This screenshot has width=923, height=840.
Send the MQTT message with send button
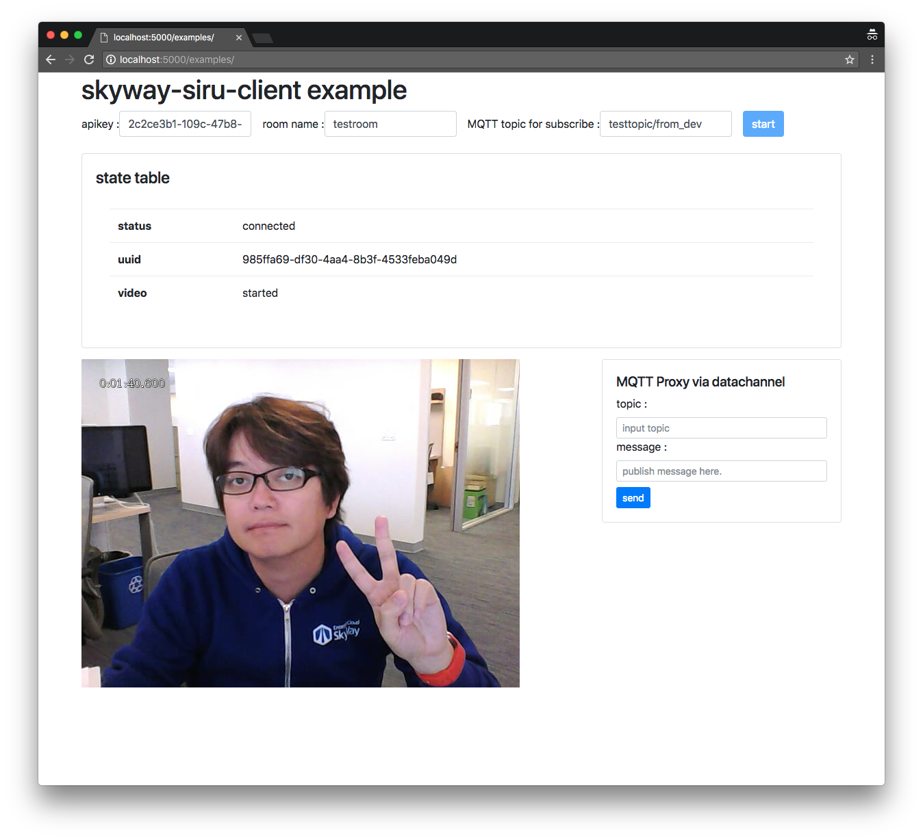(x=633, y=498)
